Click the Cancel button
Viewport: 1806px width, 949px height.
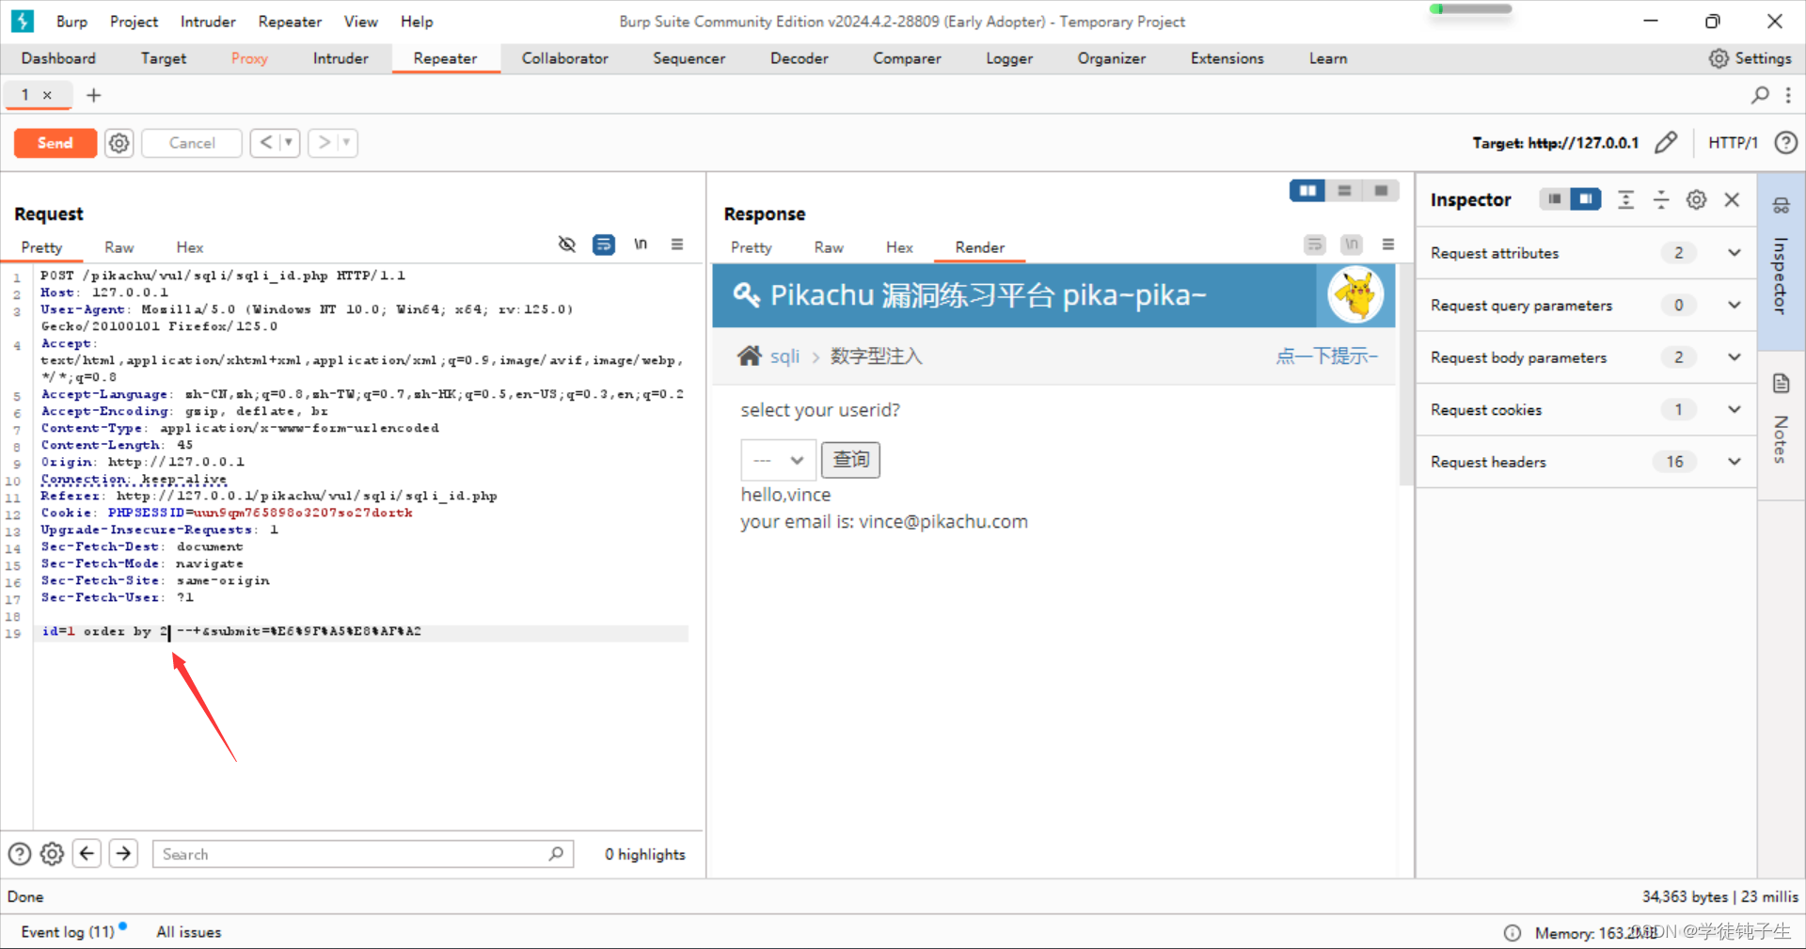(192, 143)
